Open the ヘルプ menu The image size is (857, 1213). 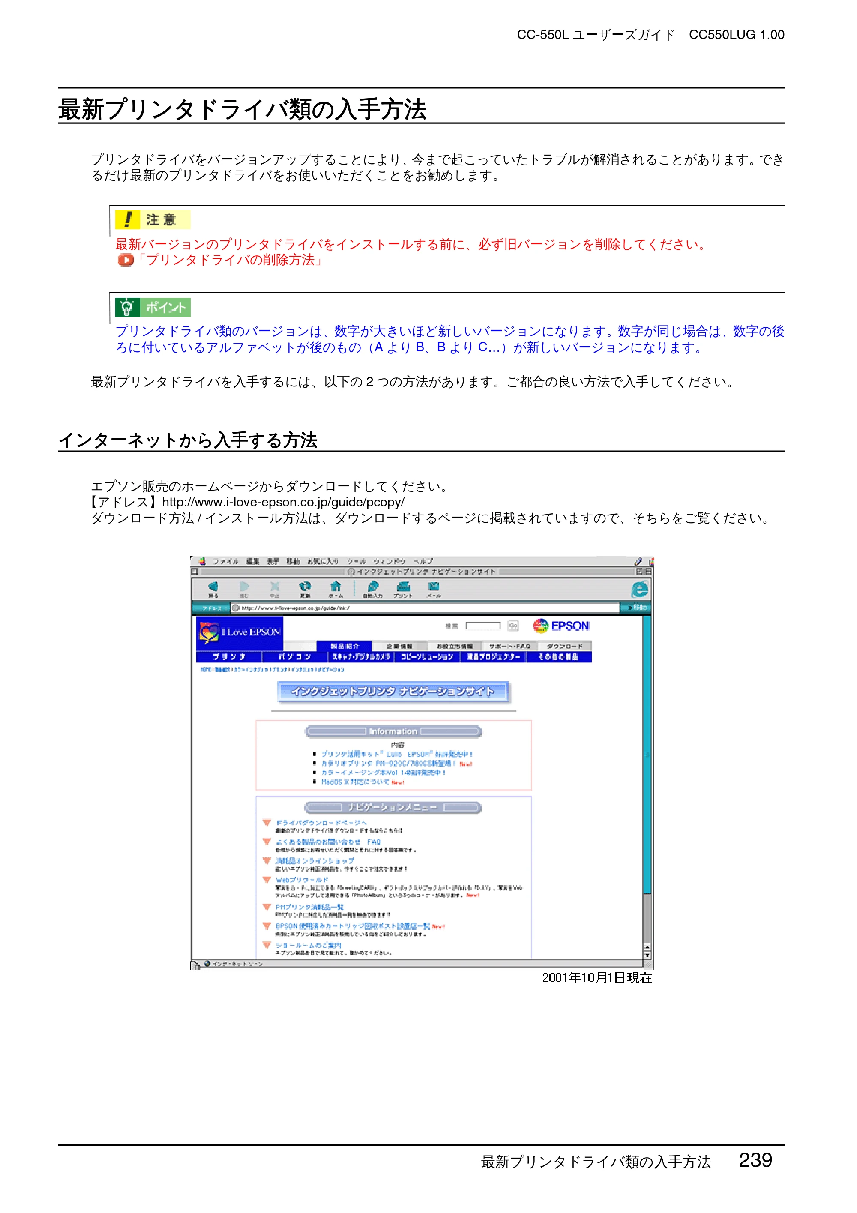pos(423,561)
